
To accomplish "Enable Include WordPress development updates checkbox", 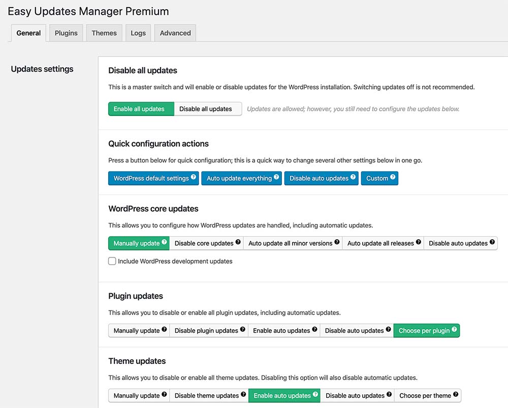I will pyautogui.click(x=112, y=261).
